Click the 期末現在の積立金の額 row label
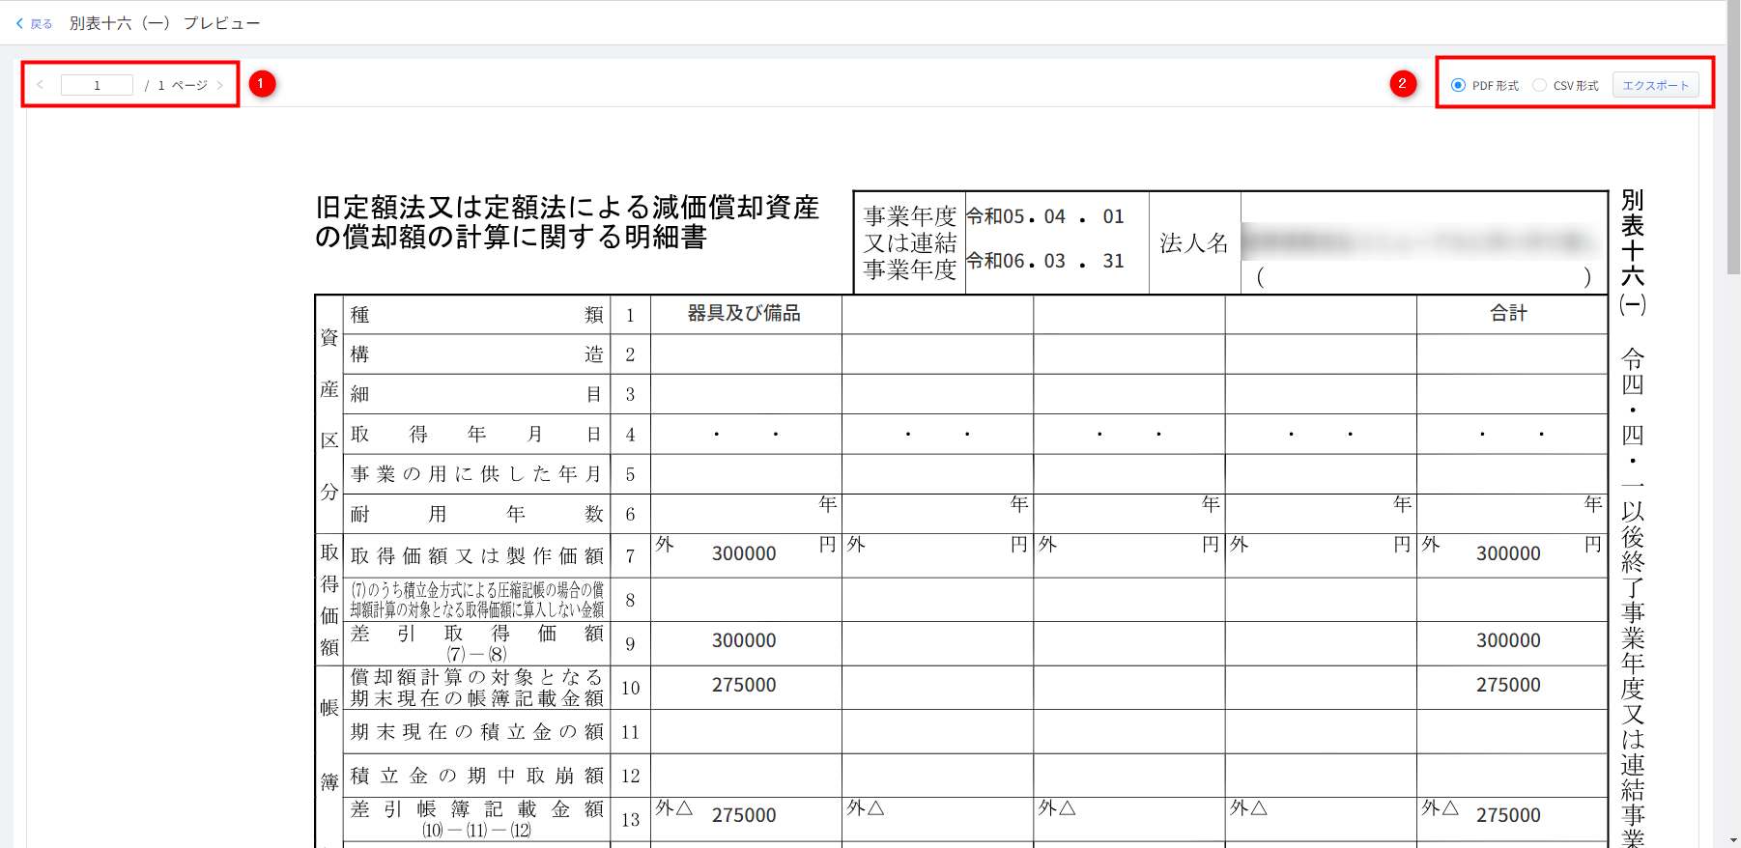1741x848 pixels. coord(477,732)
